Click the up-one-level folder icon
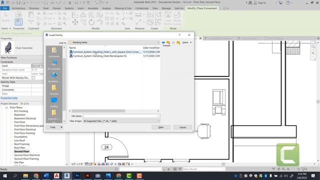This screenshot has width=320, height=180. [168, 42]
